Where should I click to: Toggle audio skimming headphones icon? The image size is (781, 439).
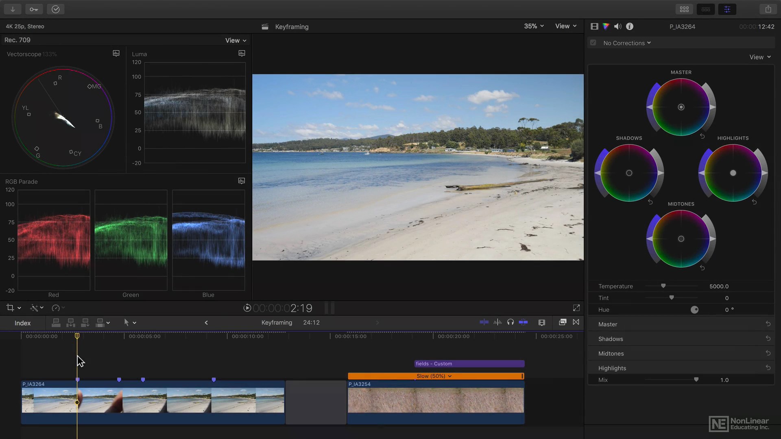[510, 322]
